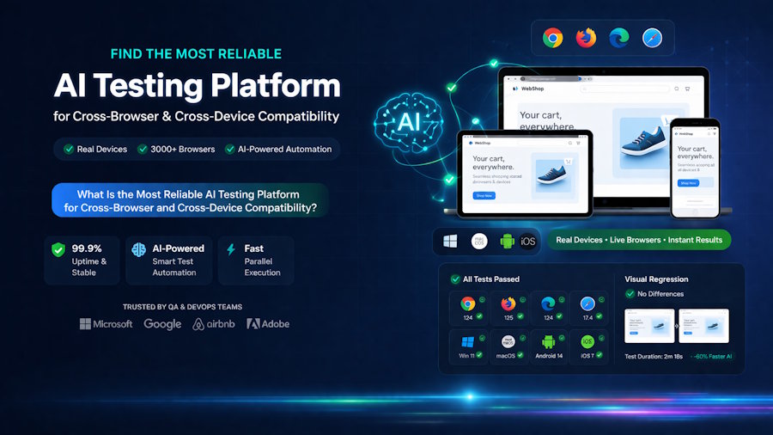The width and height of the screenshot is (773, 435).
Task: Open the first Visual Regression screenshot thumbnail
Action: tap(649, 326)
